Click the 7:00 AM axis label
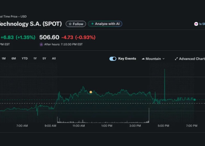Image resolution: width=205 pixels, height=146 pixels. pos(22,126)
